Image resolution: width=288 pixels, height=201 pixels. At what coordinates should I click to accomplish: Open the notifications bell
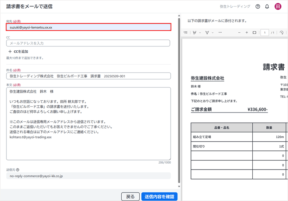267,6
